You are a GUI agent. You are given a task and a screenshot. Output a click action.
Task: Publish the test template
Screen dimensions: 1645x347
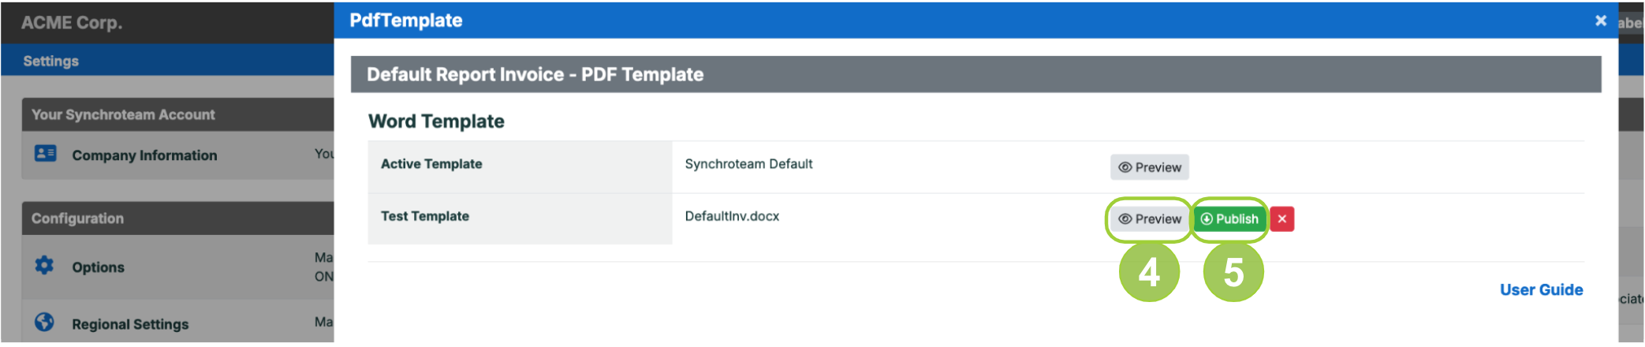pos(1229,219)
